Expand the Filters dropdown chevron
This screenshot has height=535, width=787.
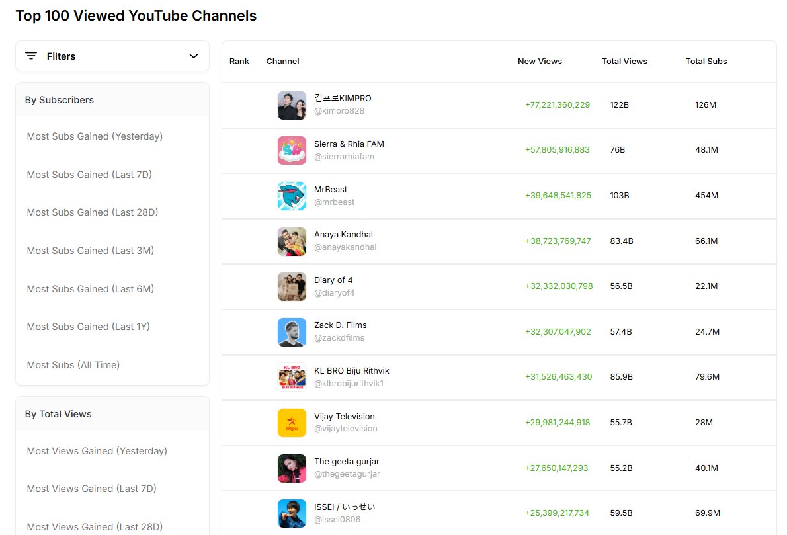click(194, 56)
